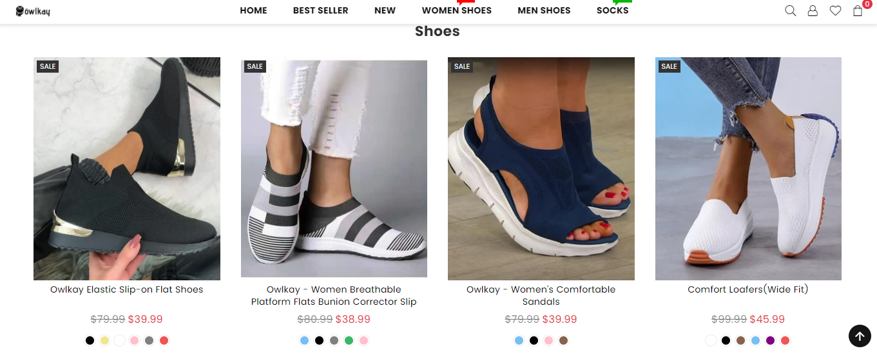Image resolution: width=877 pixels, height=353 pixels.
Task: Go to the HOME menu item
Action: (253, 10)
